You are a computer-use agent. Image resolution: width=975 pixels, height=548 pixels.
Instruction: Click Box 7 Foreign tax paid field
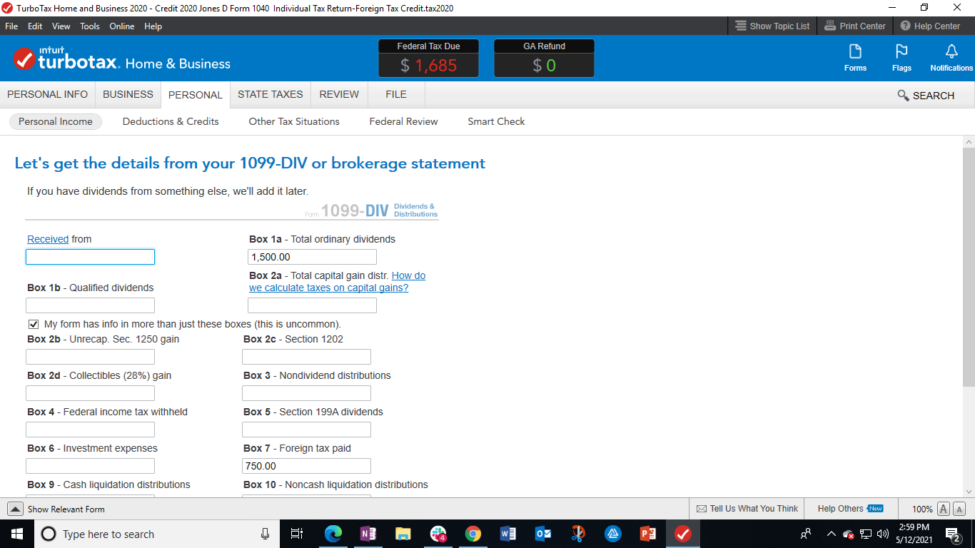click(306, 466)
